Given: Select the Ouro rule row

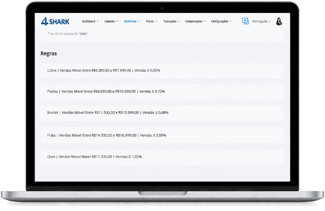Looking at the screenshot, I should 162,157.
